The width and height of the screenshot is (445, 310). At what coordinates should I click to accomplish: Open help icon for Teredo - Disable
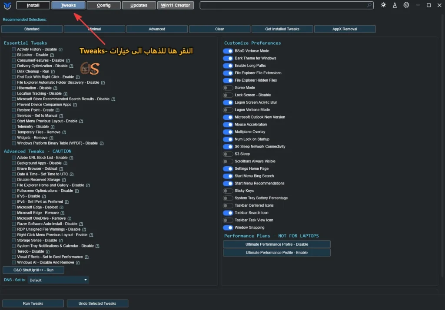(48, 251)
